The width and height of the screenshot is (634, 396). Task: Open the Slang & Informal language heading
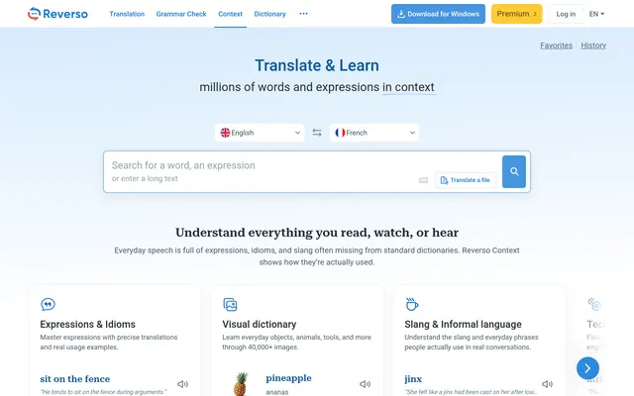[x=463, y=324]
